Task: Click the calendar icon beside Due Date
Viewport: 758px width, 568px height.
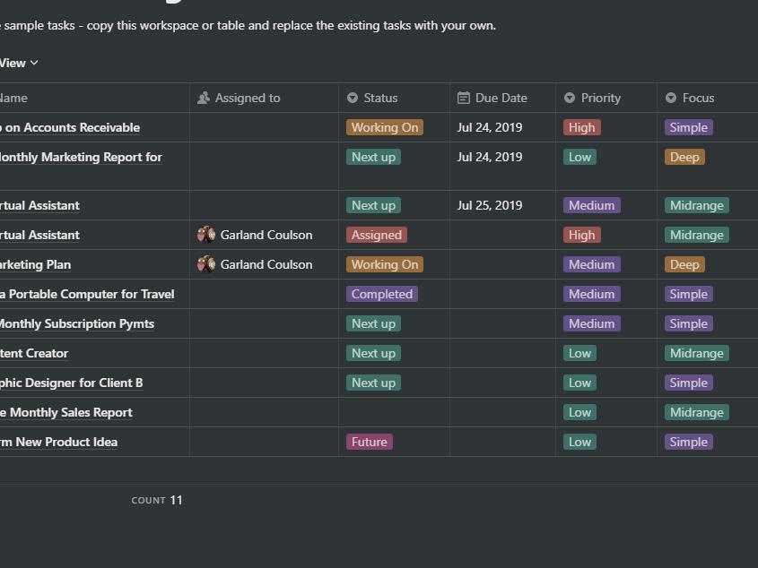Action: click(x=464, y=98)
